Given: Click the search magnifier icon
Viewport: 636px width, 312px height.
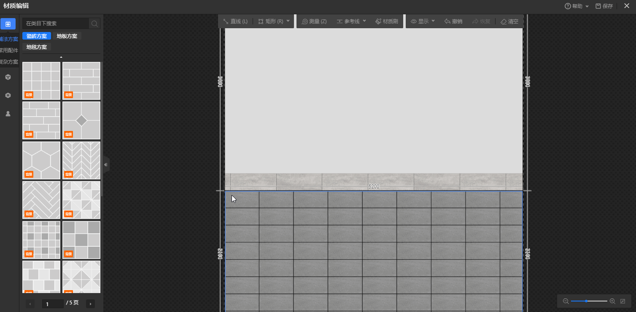Looking at the screenshot, I should click(94, 24).
